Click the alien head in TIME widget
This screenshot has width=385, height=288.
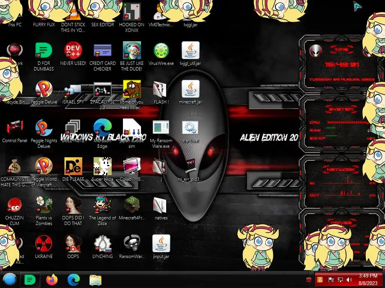315,51
